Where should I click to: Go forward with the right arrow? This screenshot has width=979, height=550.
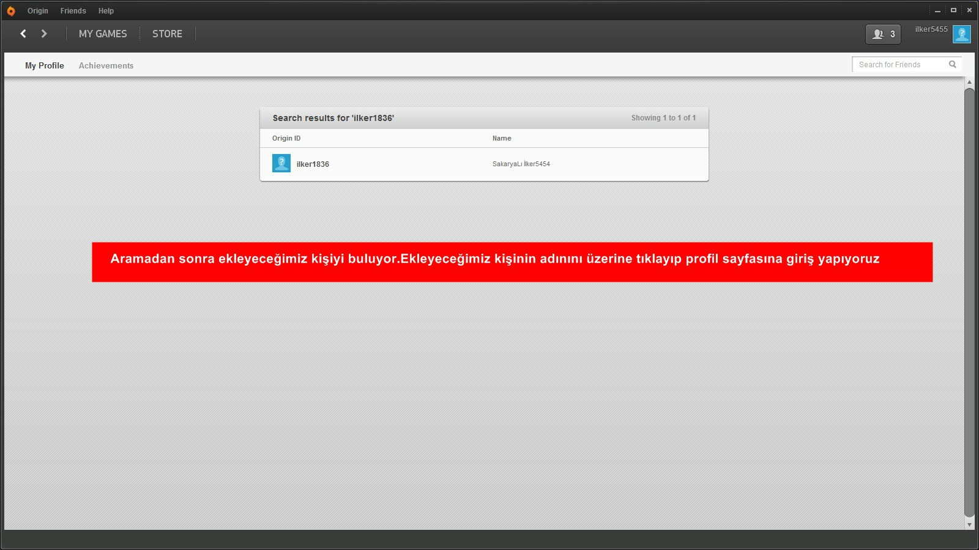[x=44, y=34]
